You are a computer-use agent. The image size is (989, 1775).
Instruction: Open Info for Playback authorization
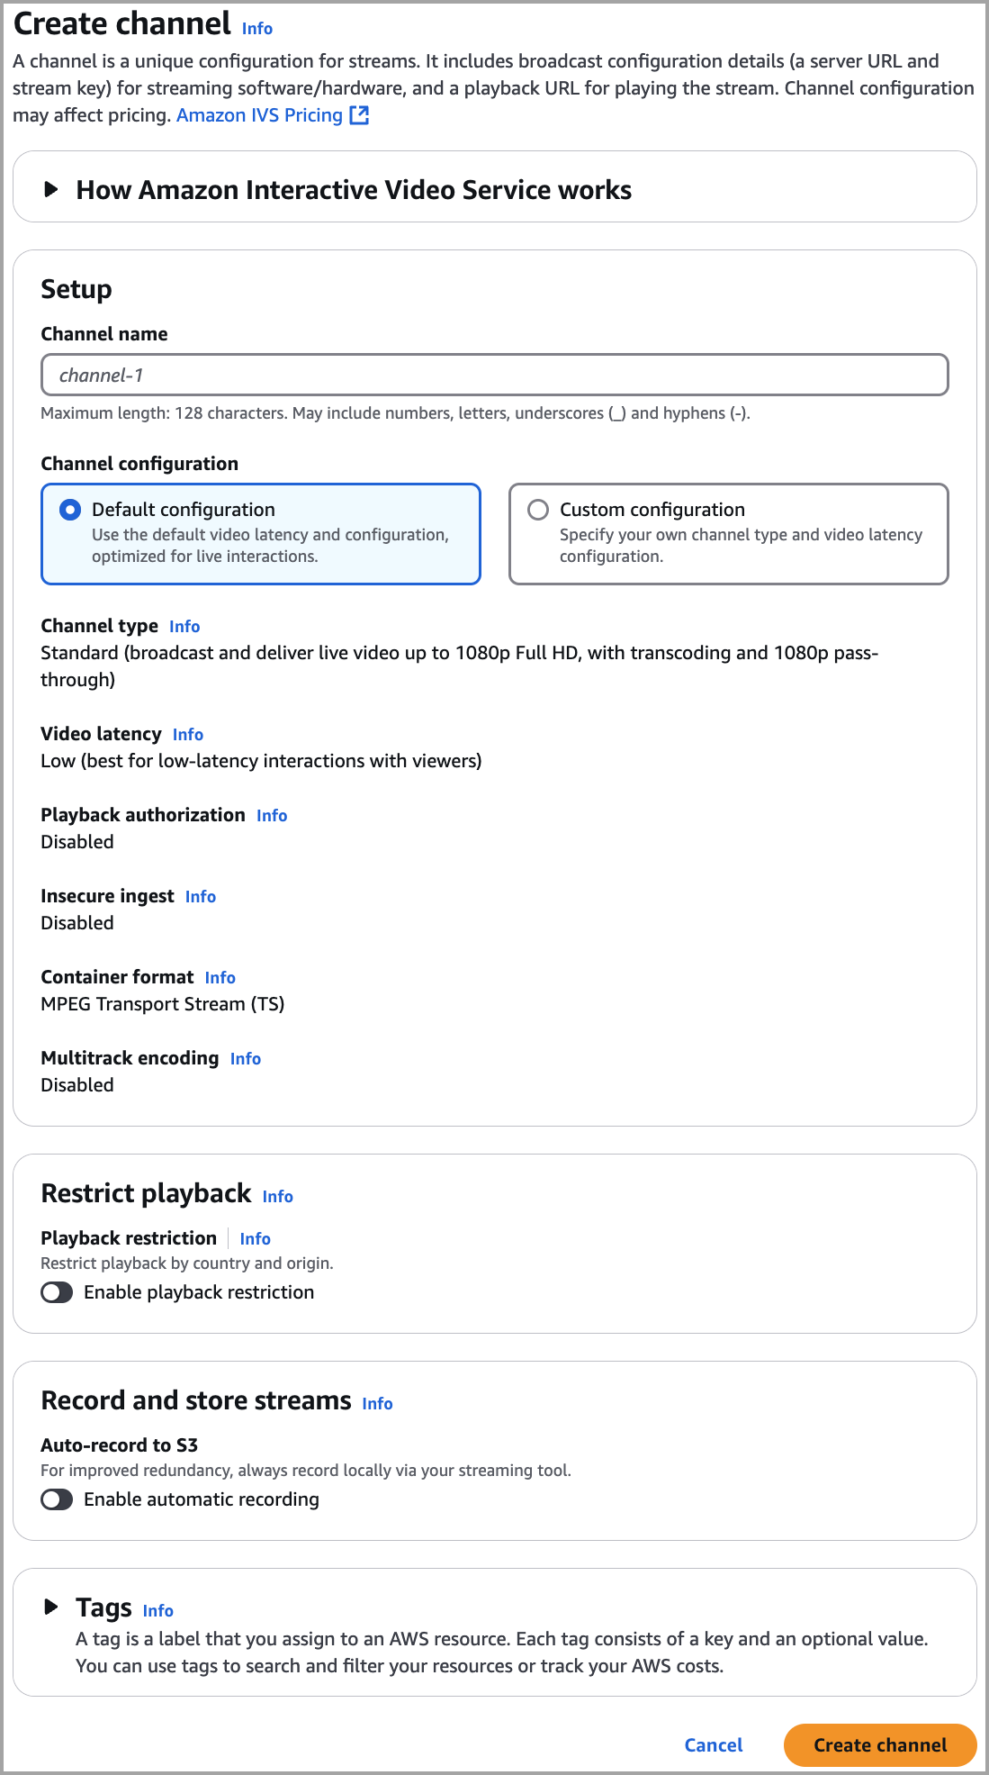tap(271, 815)
